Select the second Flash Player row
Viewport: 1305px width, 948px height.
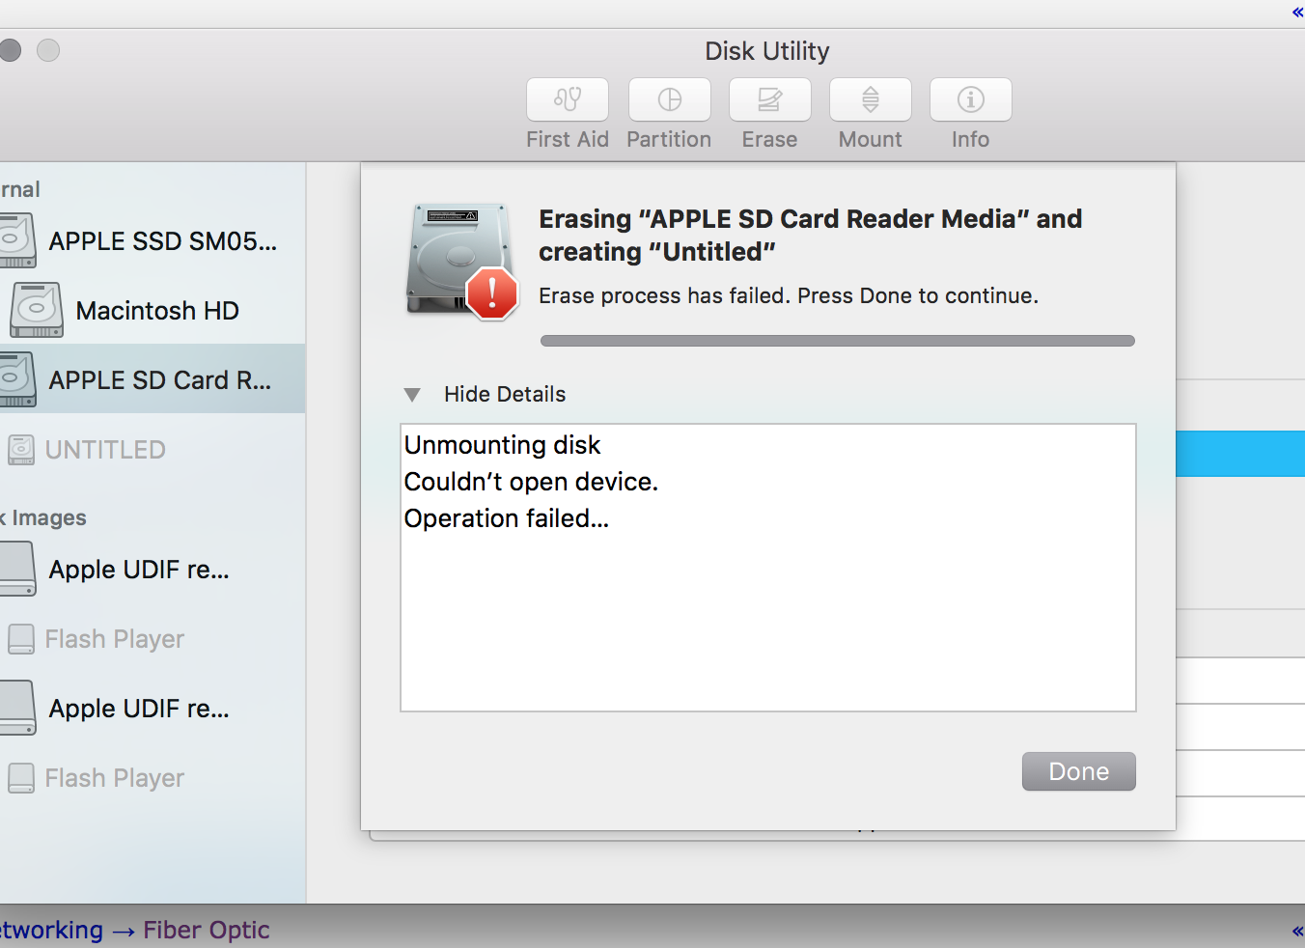[153, 778]
